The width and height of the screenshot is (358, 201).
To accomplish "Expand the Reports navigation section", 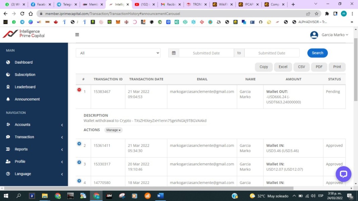I will [x=34, y=149].
